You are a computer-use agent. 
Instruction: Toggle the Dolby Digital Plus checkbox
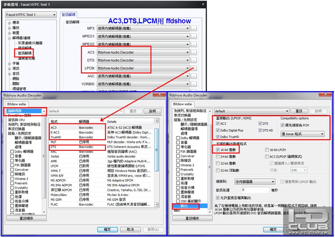[218, 130]
